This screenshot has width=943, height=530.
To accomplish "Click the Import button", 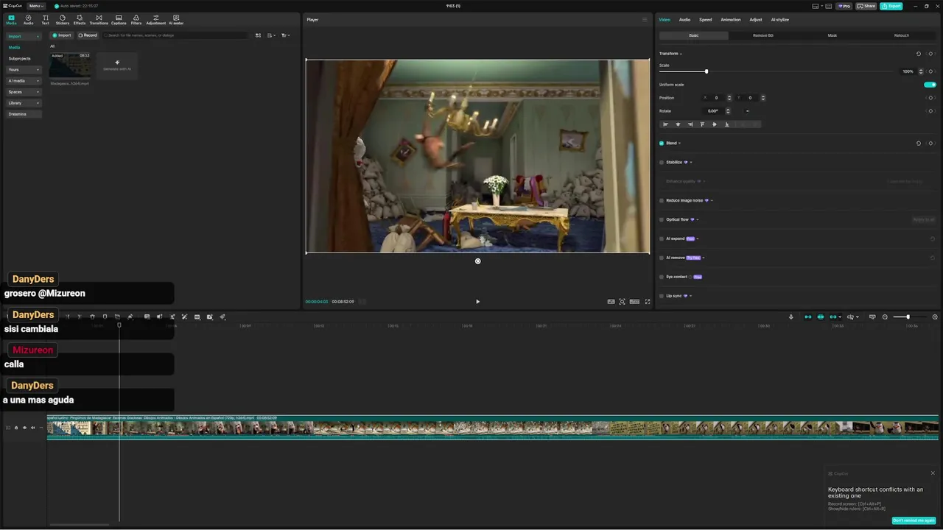I will (x=62, y=35).
